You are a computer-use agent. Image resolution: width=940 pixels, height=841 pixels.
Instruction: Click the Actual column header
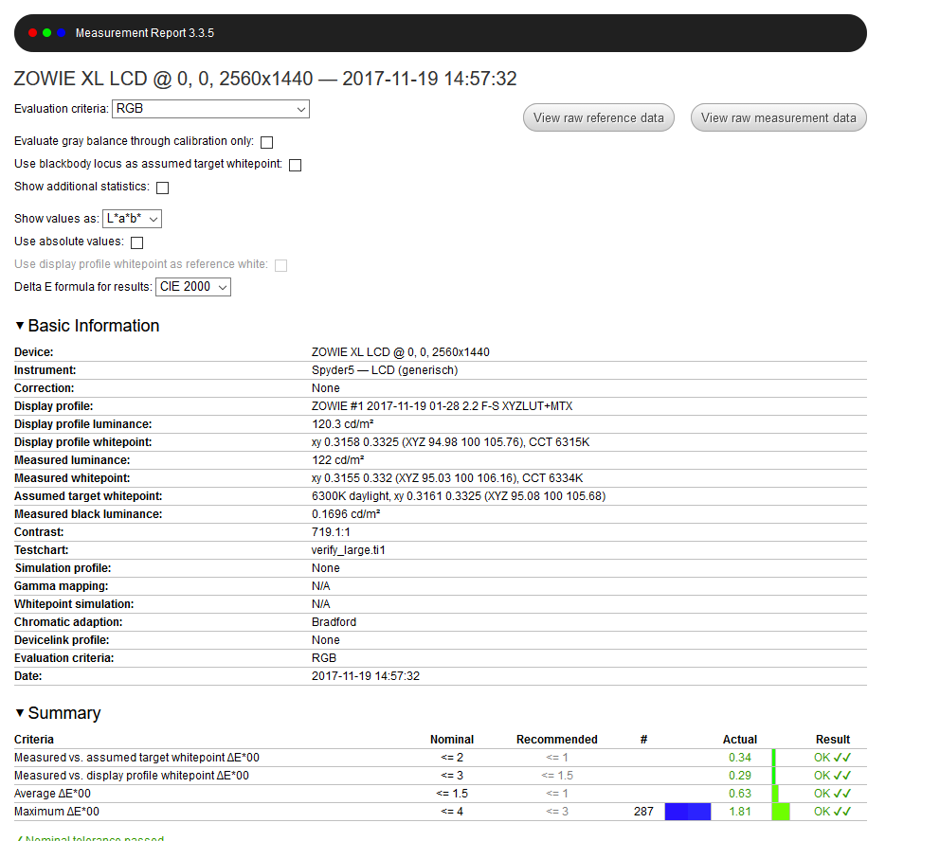click(x=740, y=739)
